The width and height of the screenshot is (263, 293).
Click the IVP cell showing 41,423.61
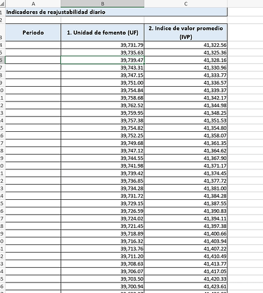point(186,287)
